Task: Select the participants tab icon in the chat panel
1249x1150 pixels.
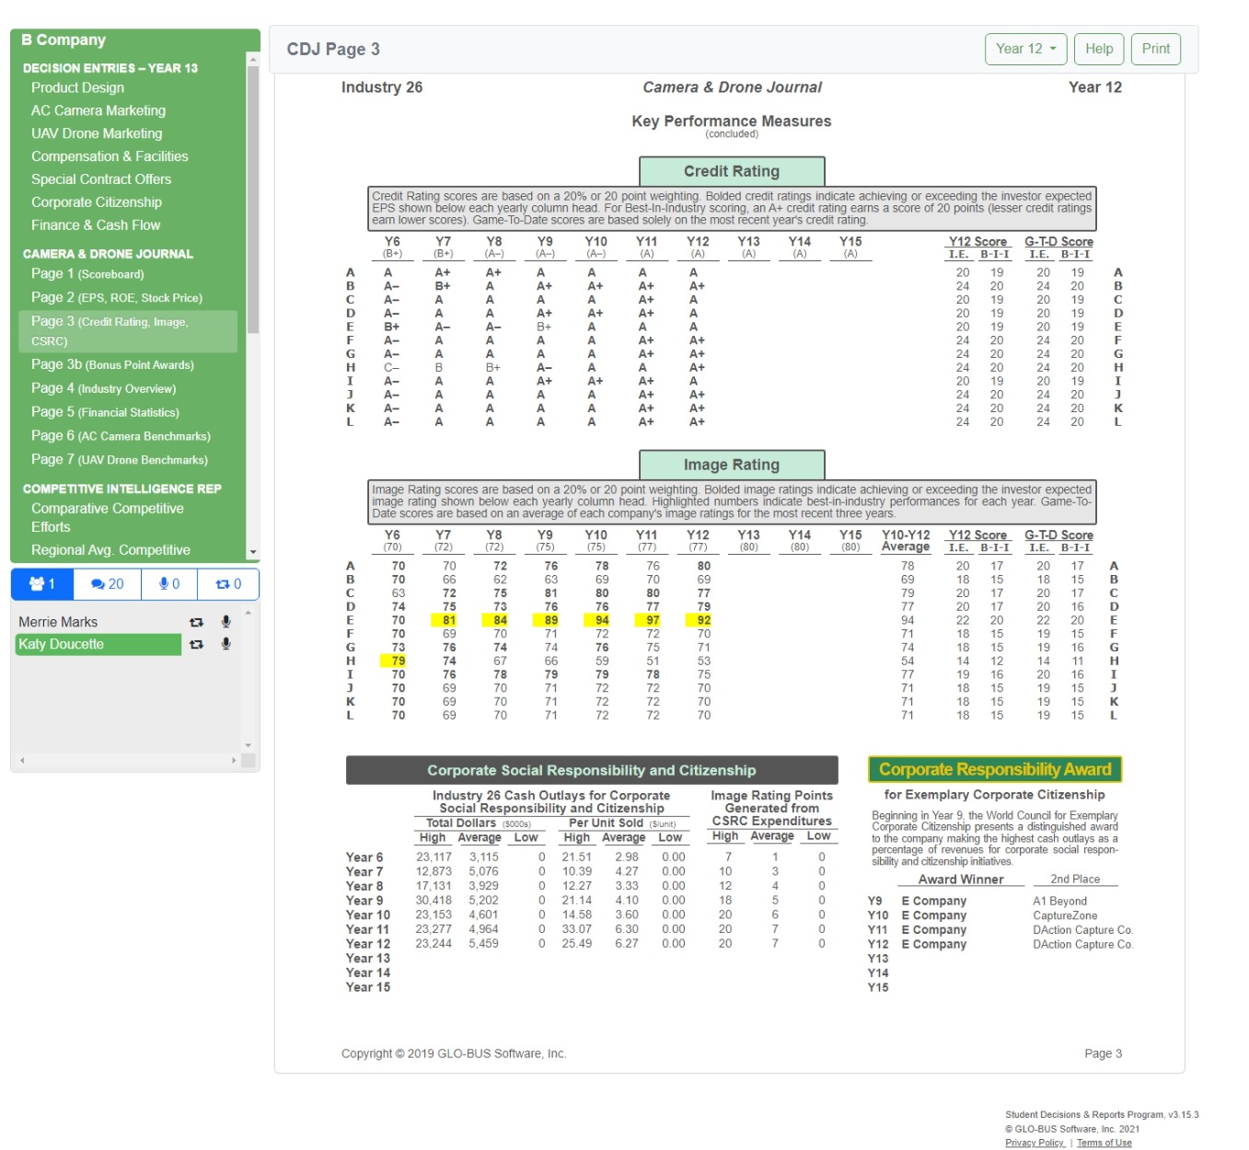Action: coord(41,583)
